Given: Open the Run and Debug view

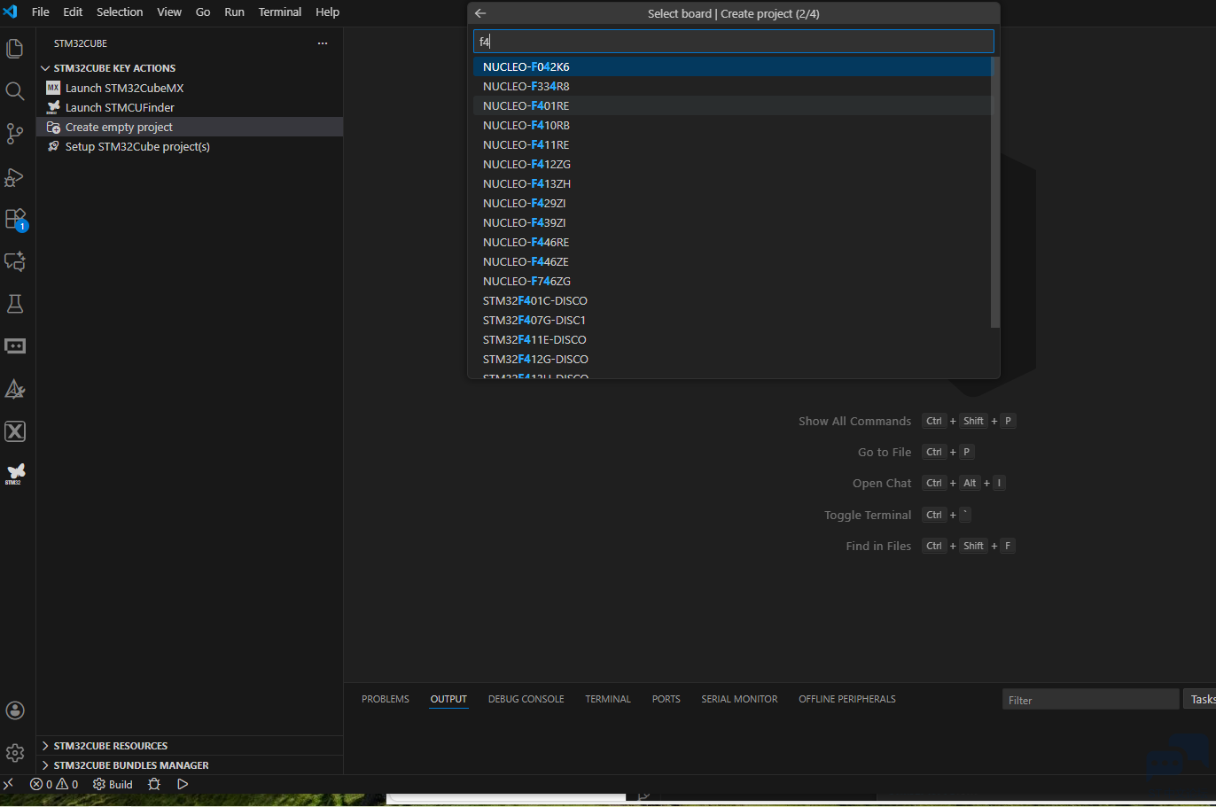Looking at the screenshot, I should click(15, 177).
